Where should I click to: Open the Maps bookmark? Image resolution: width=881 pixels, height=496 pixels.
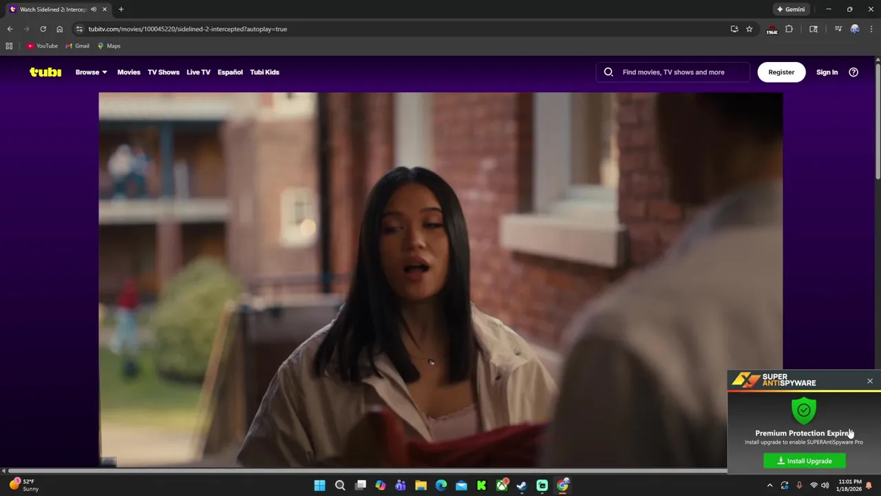pyautogui.click(x=109, y=46)
